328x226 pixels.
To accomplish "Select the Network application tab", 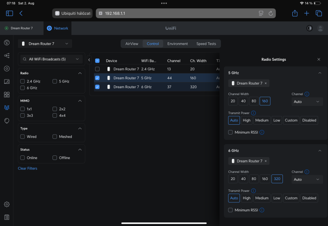I will (57, 28).
